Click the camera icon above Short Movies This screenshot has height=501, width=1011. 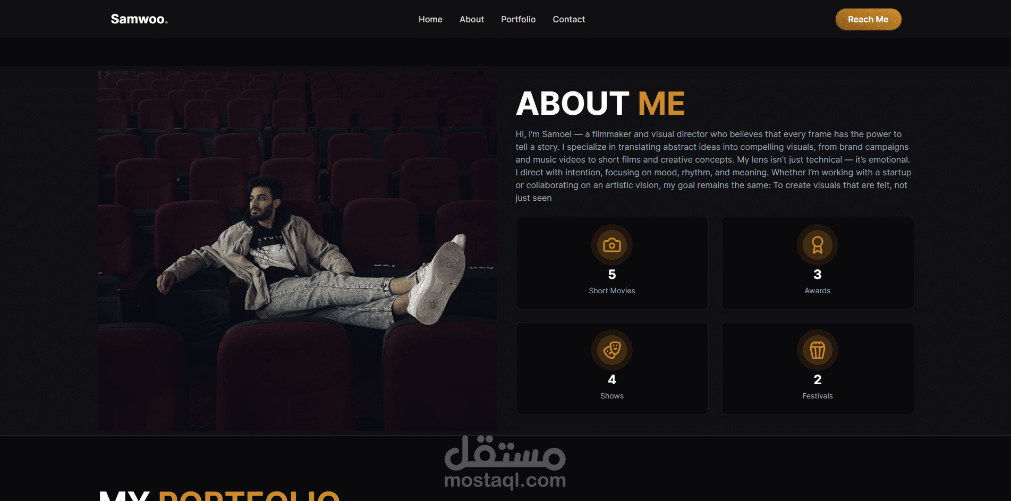click(x=611, y=245)
